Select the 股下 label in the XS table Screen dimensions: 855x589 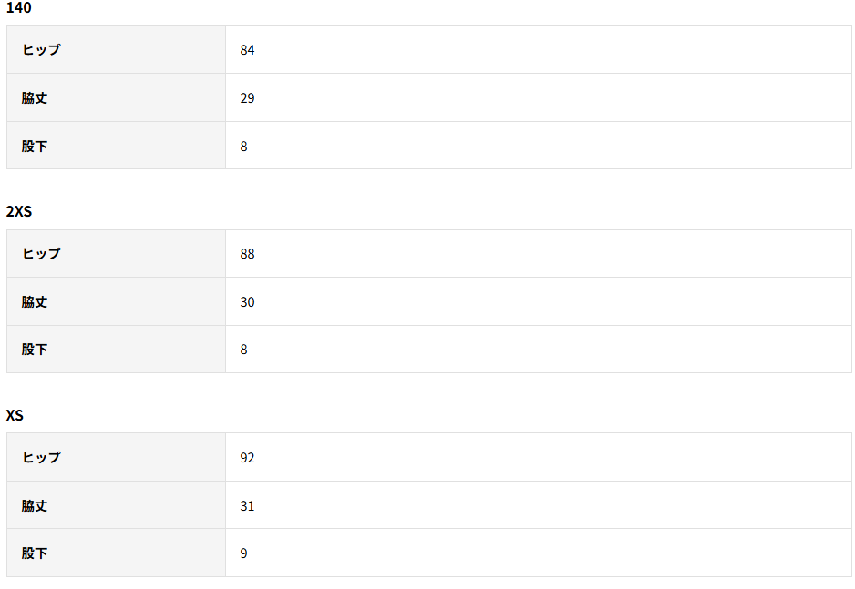click(35, 553)
